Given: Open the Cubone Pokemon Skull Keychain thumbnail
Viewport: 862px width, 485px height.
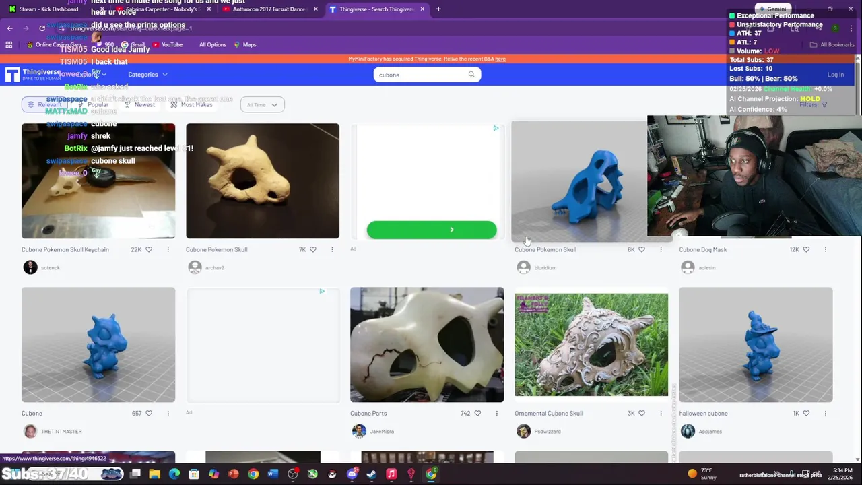Looking at the screenshot, I should tap(98, 181).
